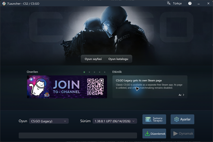Viewport: 213px width, 142px height.
Task: Click the Oyun label text
Action: click(x=23, y=121)
